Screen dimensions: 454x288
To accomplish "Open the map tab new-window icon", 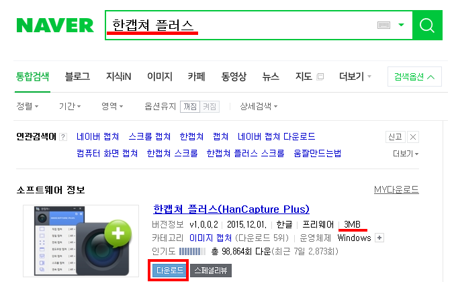I will click(x=320, y=77).
